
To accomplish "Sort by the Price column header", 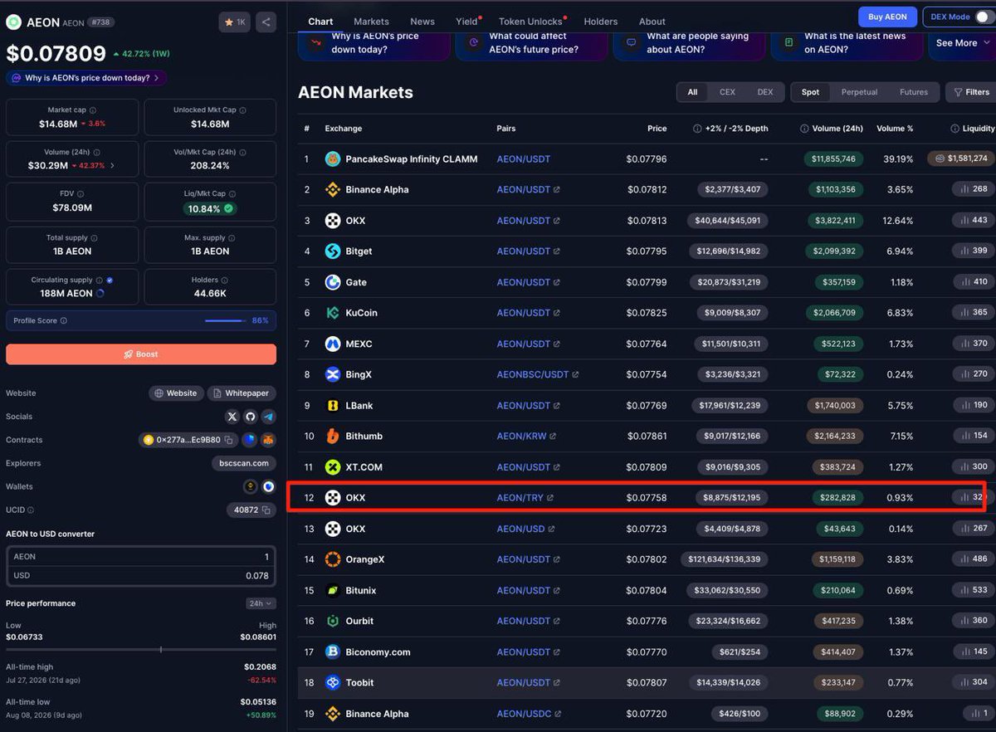I will pyautogui.click(x=657, y=129).
